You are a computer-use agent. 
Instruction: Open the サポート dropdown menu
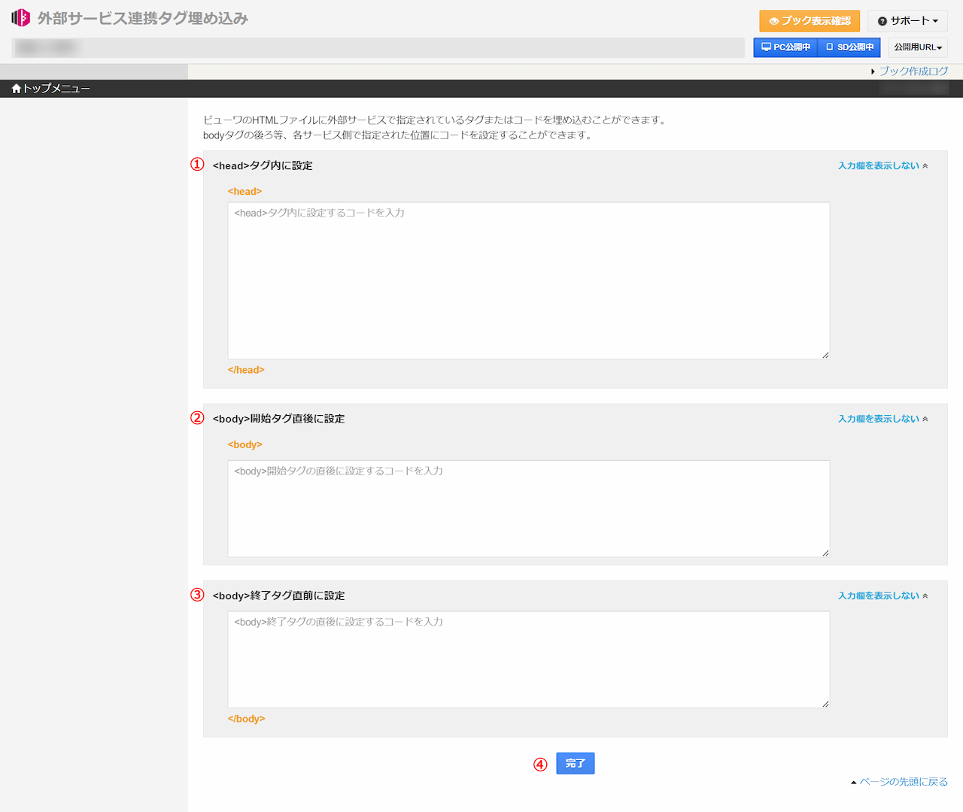coord(907,21)
